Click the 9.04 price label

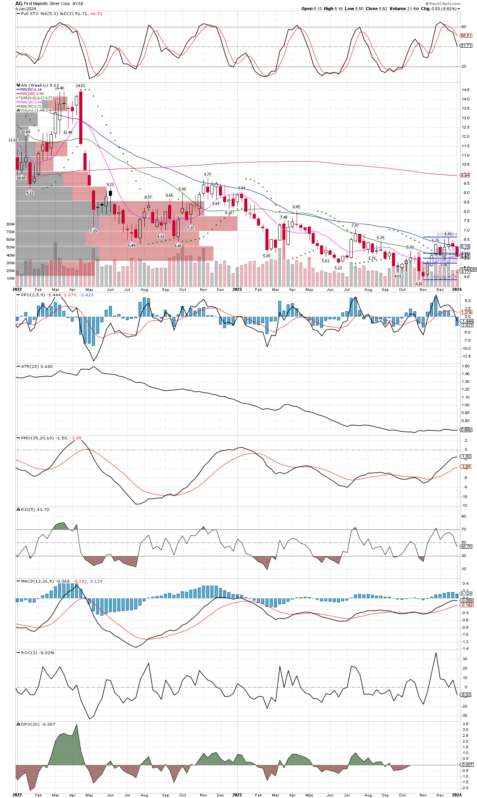[242, 188]
